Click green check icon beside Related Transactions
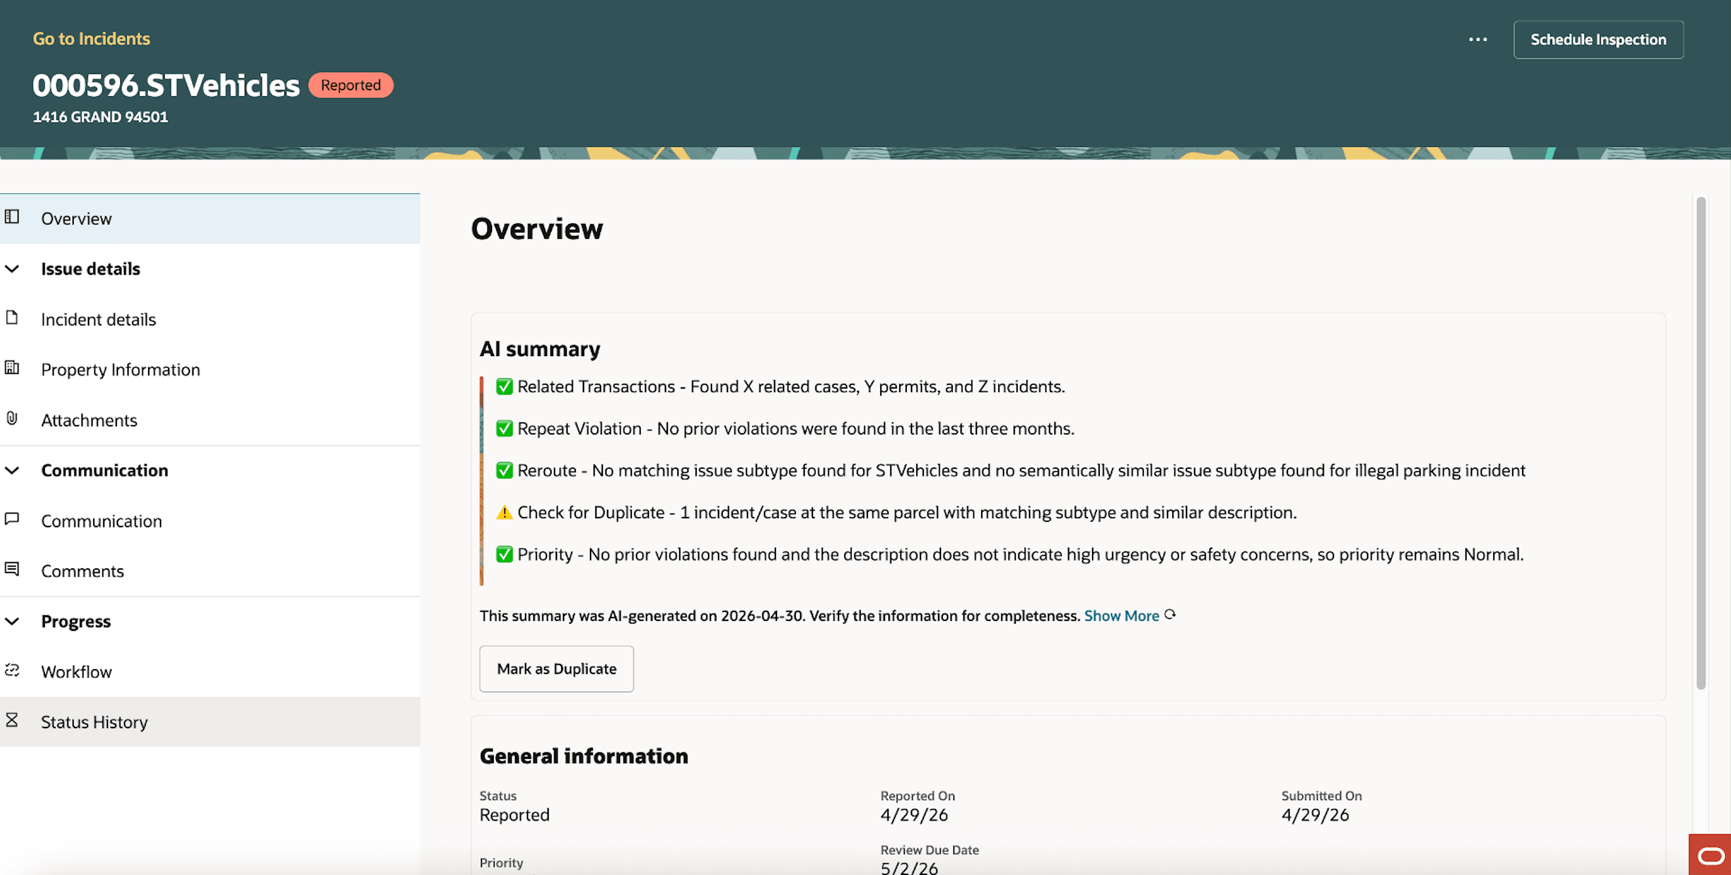The width and height of the screenshot is (1731, 875). click(504, 387)
